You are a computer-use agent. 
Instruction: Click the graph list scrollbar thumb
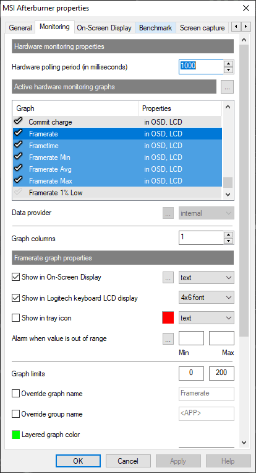coord(228,182)
